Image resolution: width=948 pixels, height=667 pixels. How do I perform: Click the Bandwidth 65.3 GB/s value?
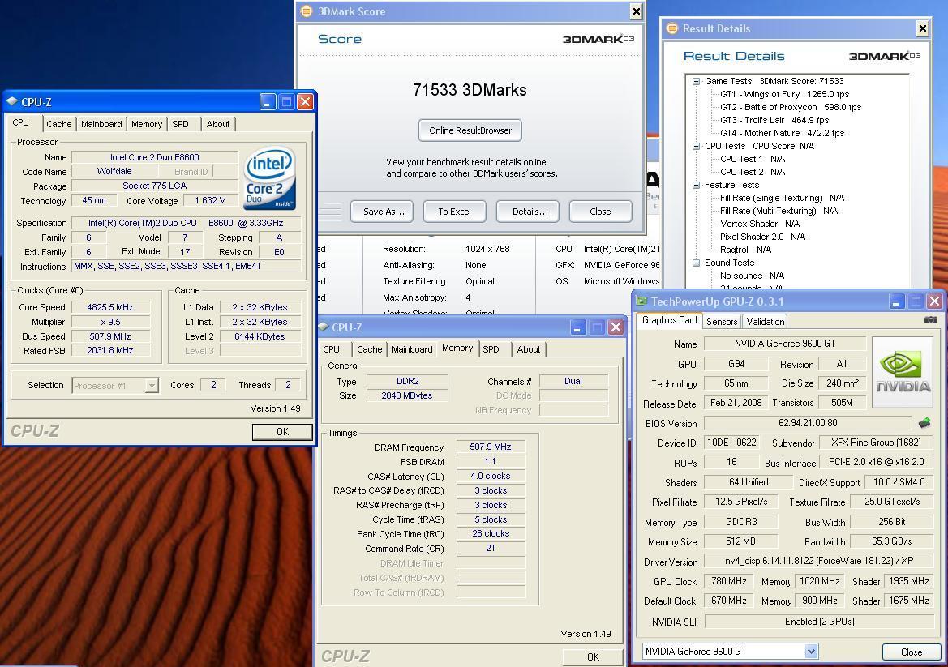click(x=892, y=541)
